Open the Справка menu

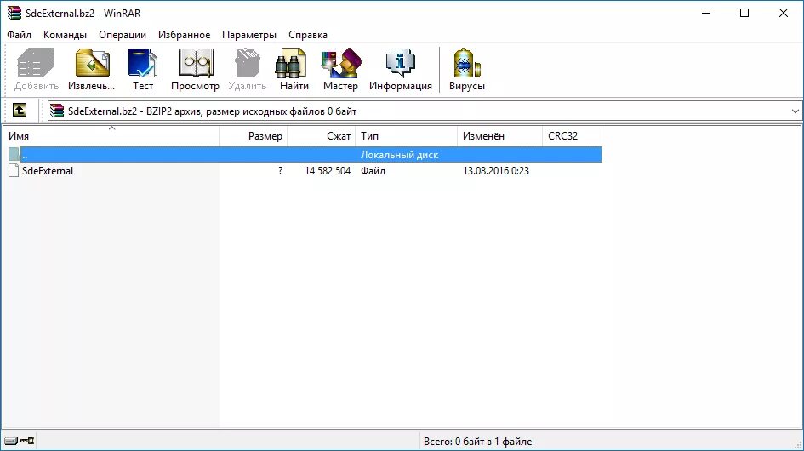click(308, 35)
